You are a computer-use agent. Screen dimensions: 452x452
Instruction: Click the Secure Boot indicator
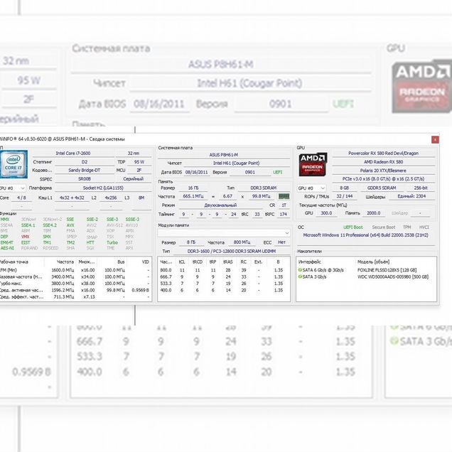pyautogui.click(x=383, y=227)
